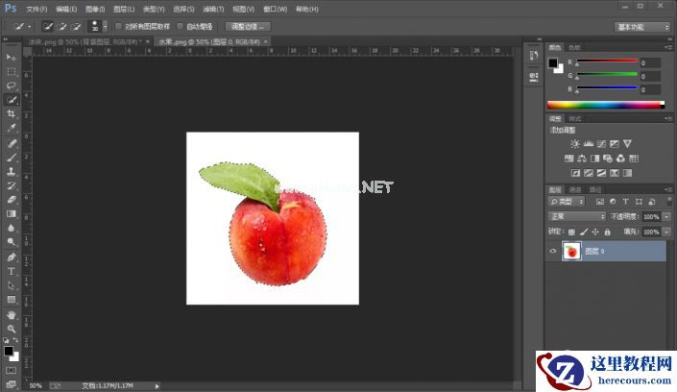The height and width of the screenshot is (392, 677).
Task: Select the Move tool
Action: coord(12,58)
